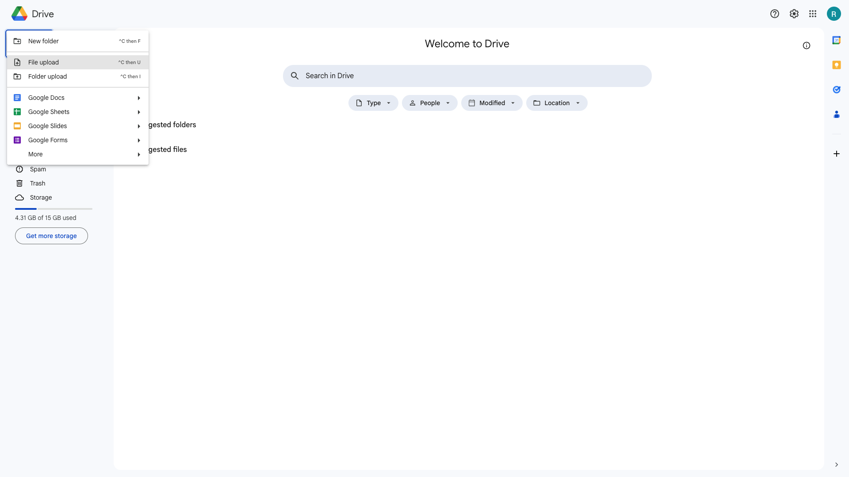This screenshot has width=849, height=477.
Task: Open Google Contacts side panel icon
Action: tap(836, 114)
